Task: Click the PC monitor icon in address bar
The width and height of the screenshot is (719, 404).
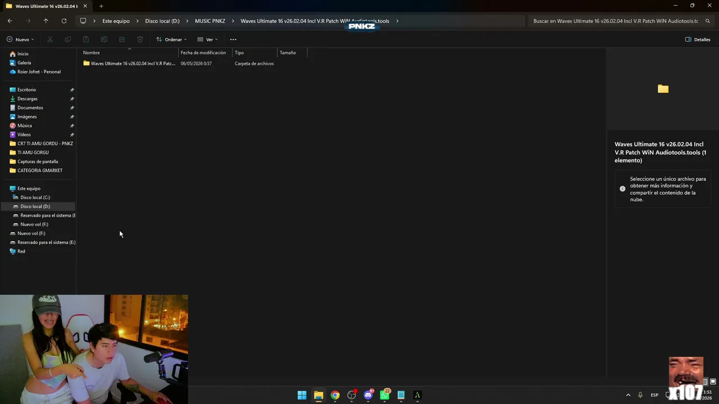Action: point(83,21)
